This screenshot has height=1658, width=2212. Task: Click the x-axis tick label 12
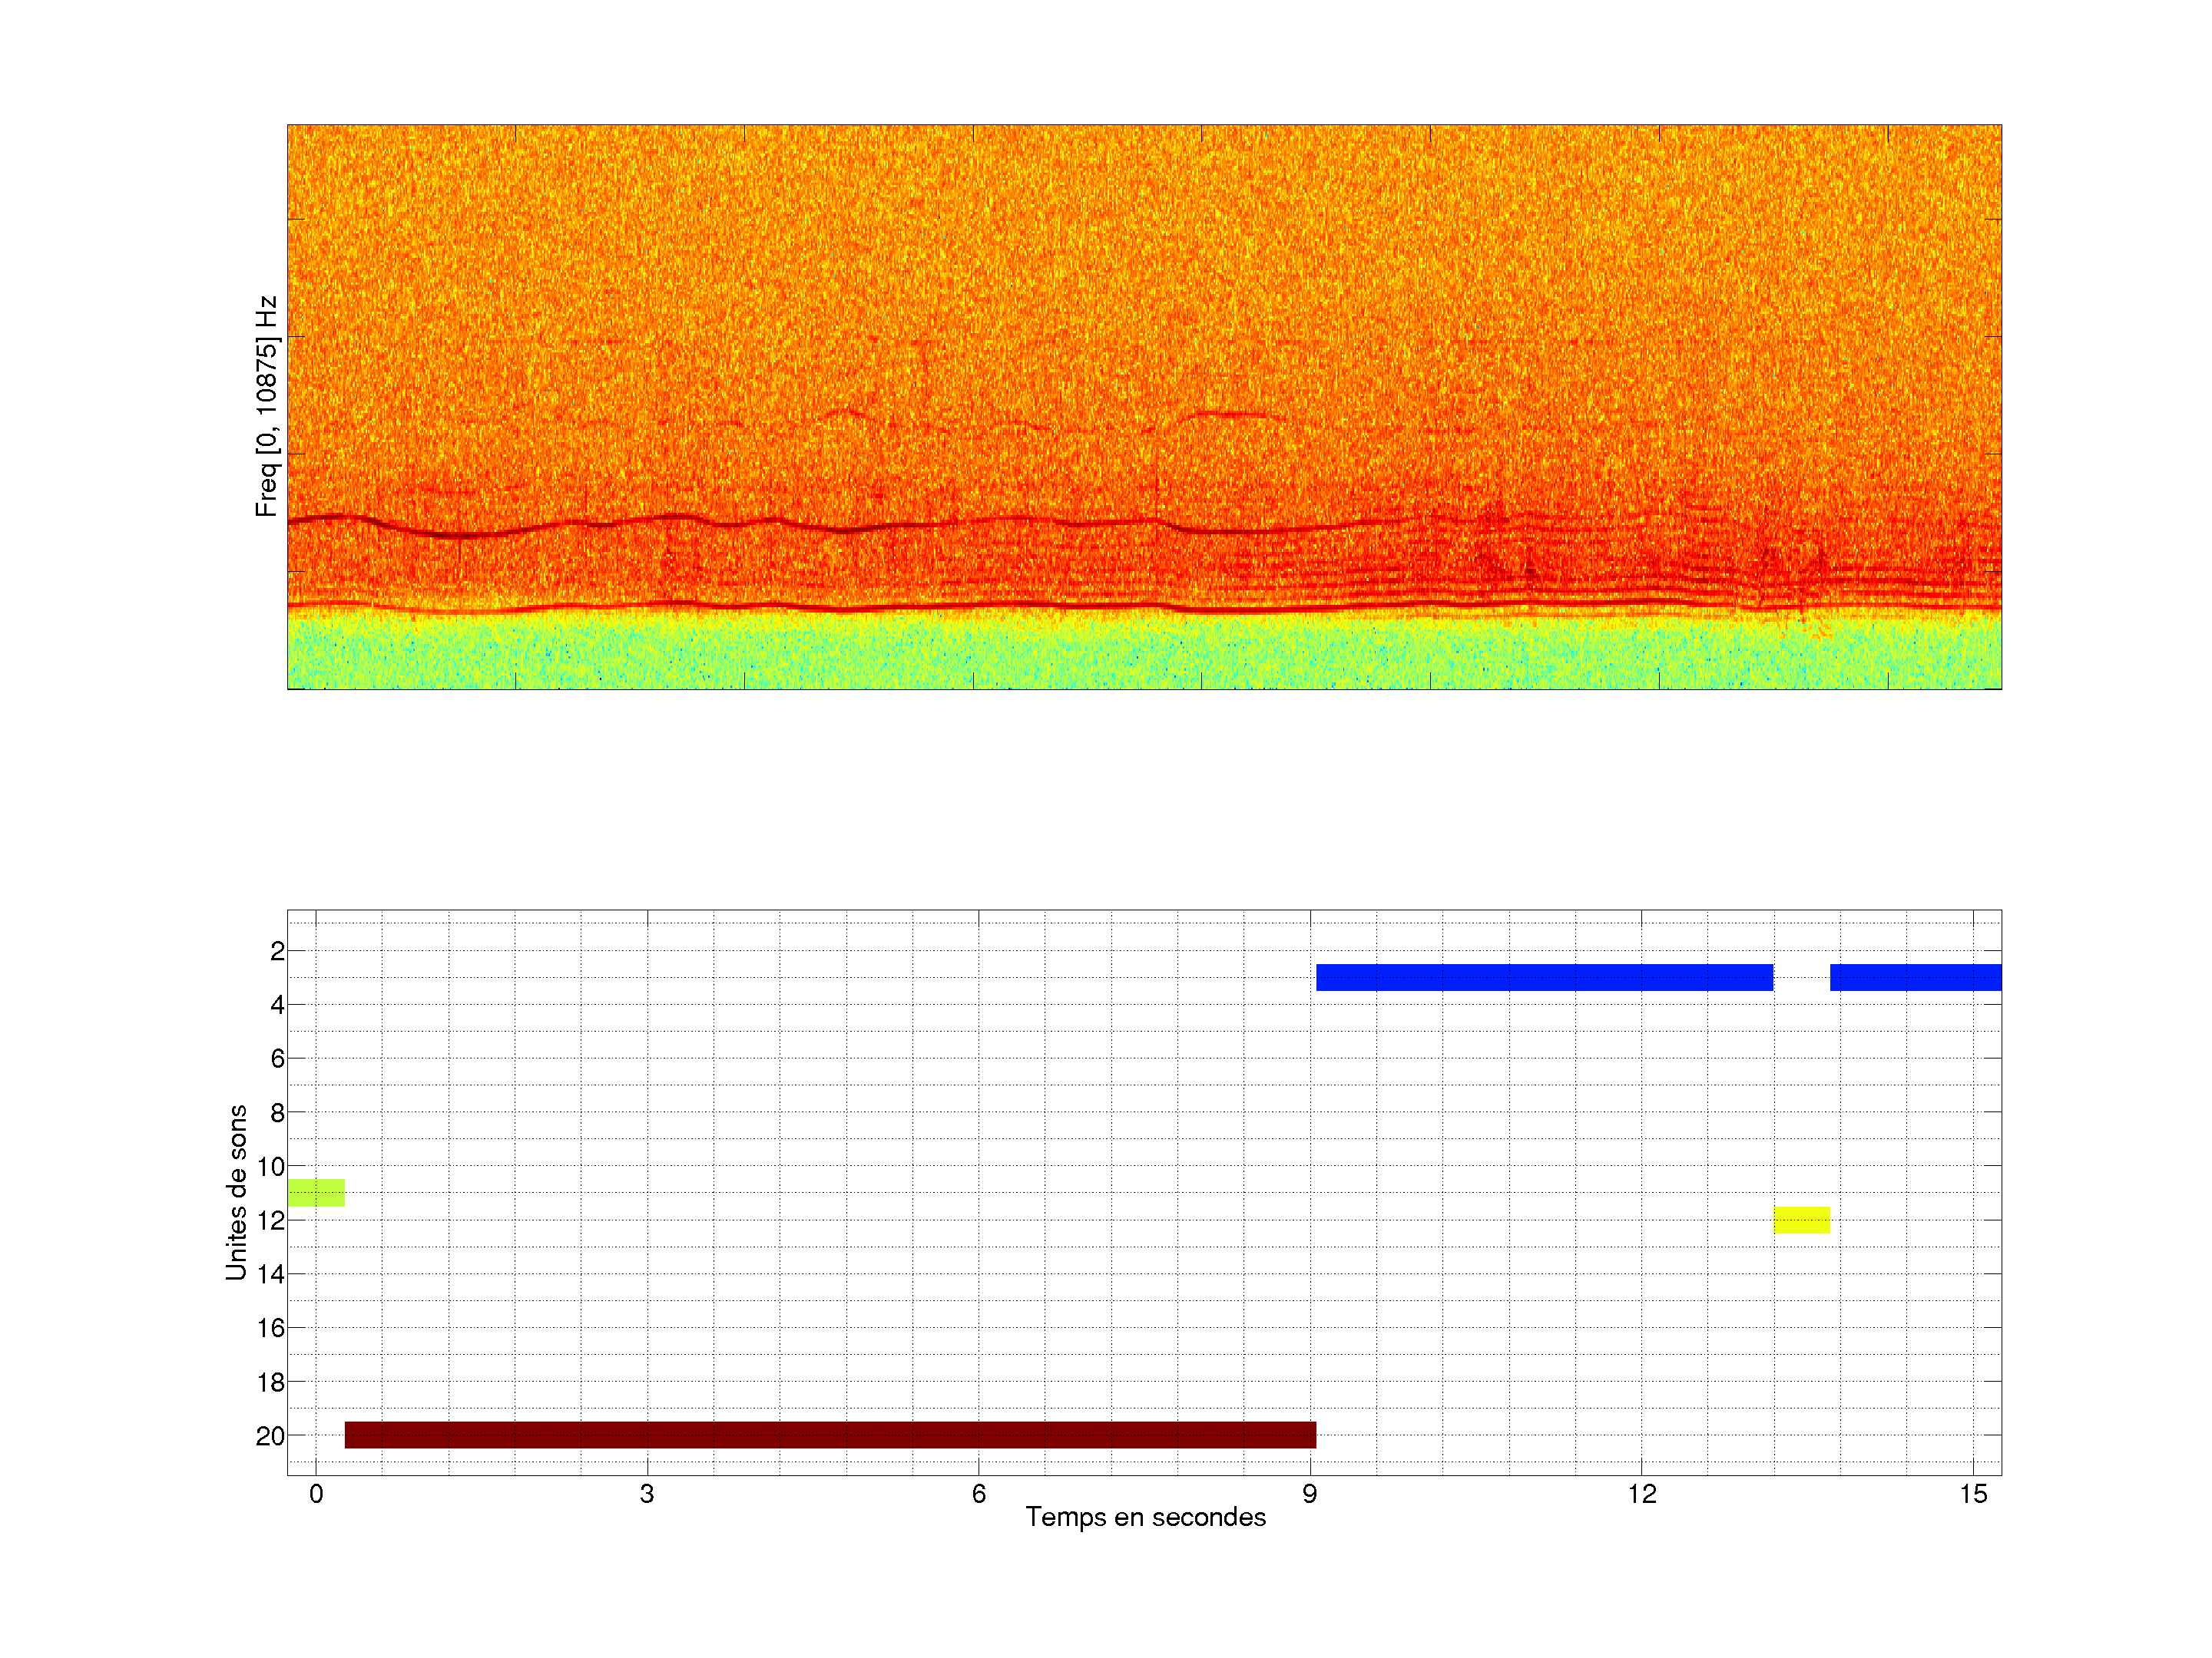point(1641,1494)
